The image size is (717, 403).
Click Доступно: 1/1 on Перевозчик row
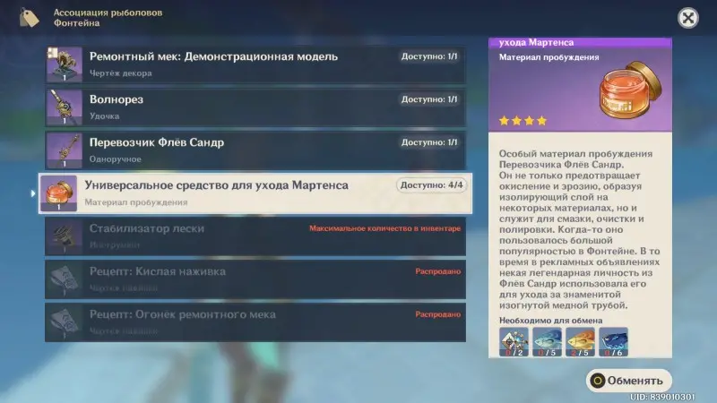pyautogui.click(x=429, y=142)
